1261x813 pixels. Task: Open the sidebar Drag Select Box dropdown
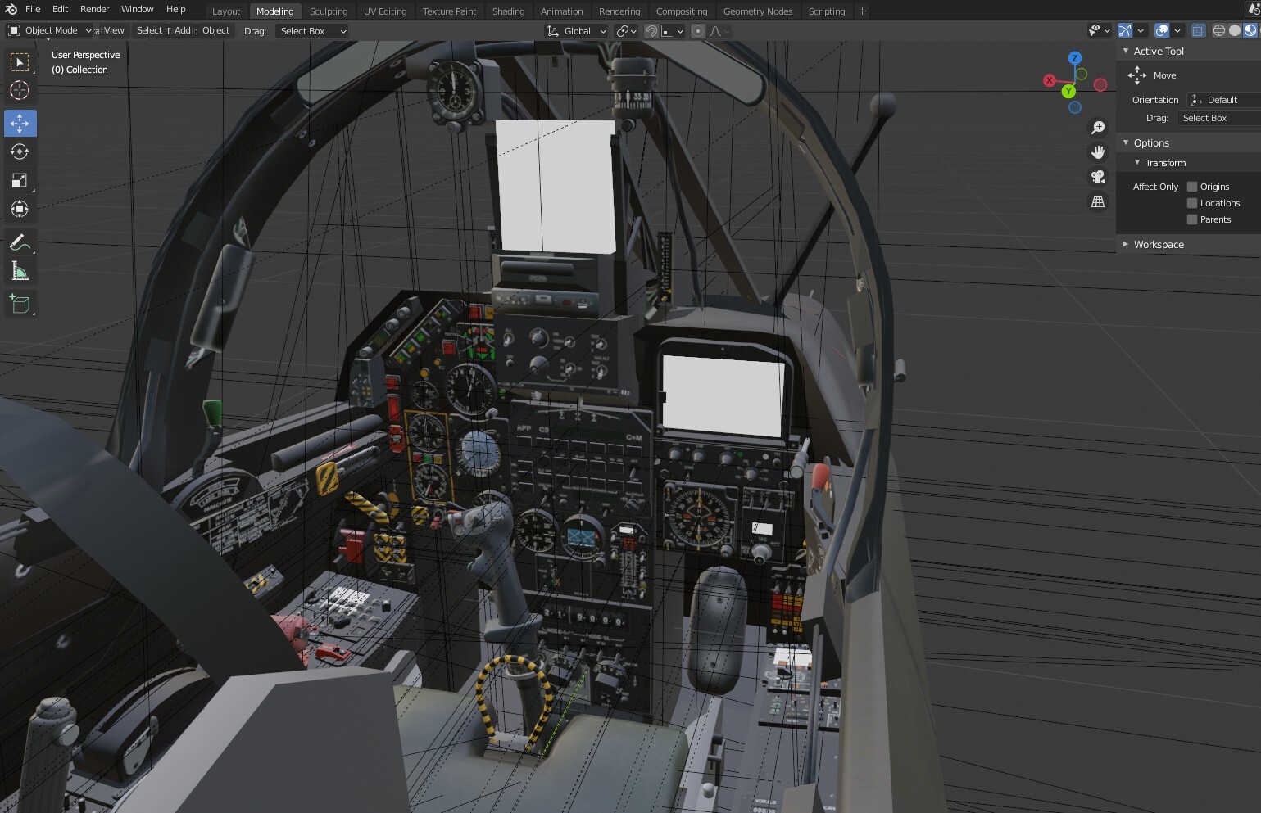click(1219, 118)
